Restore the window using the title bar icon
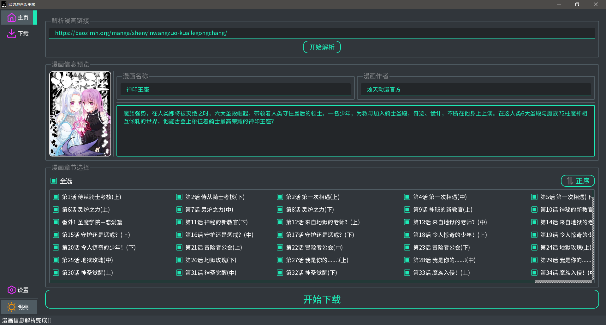The width and height of the screenshot is (606, 325). click(x=577, y=4)
